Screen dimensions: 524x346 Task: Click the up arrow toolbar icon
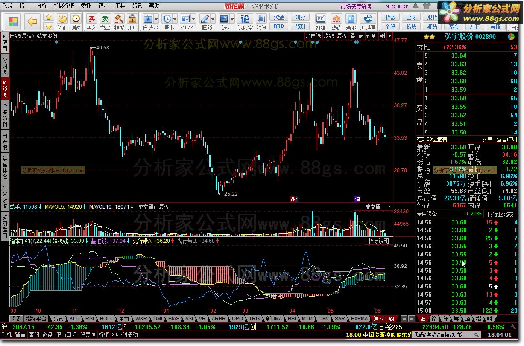[x=49, y=17]
